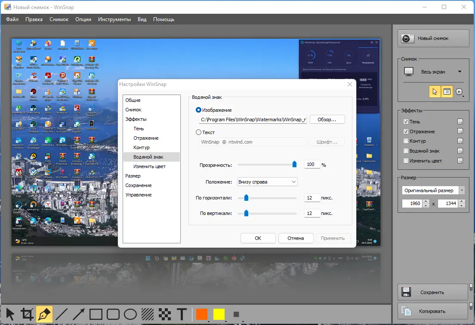Select Отражение in the settings tree
Viewport: 475px width, 325px height.
(x=146, y=138)
